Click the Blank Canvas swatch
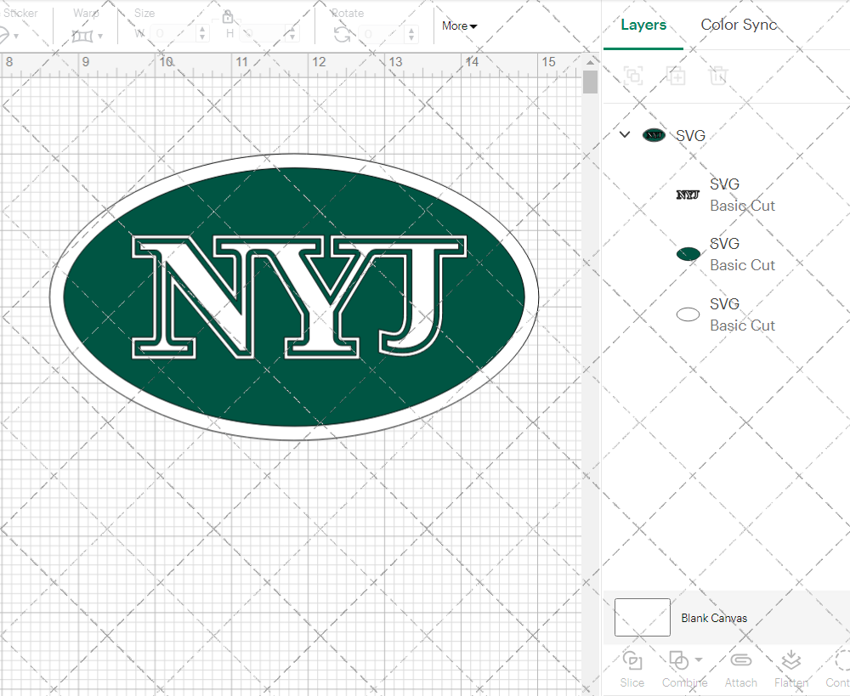This screenshot has width=850, height=696. (642, 618)
